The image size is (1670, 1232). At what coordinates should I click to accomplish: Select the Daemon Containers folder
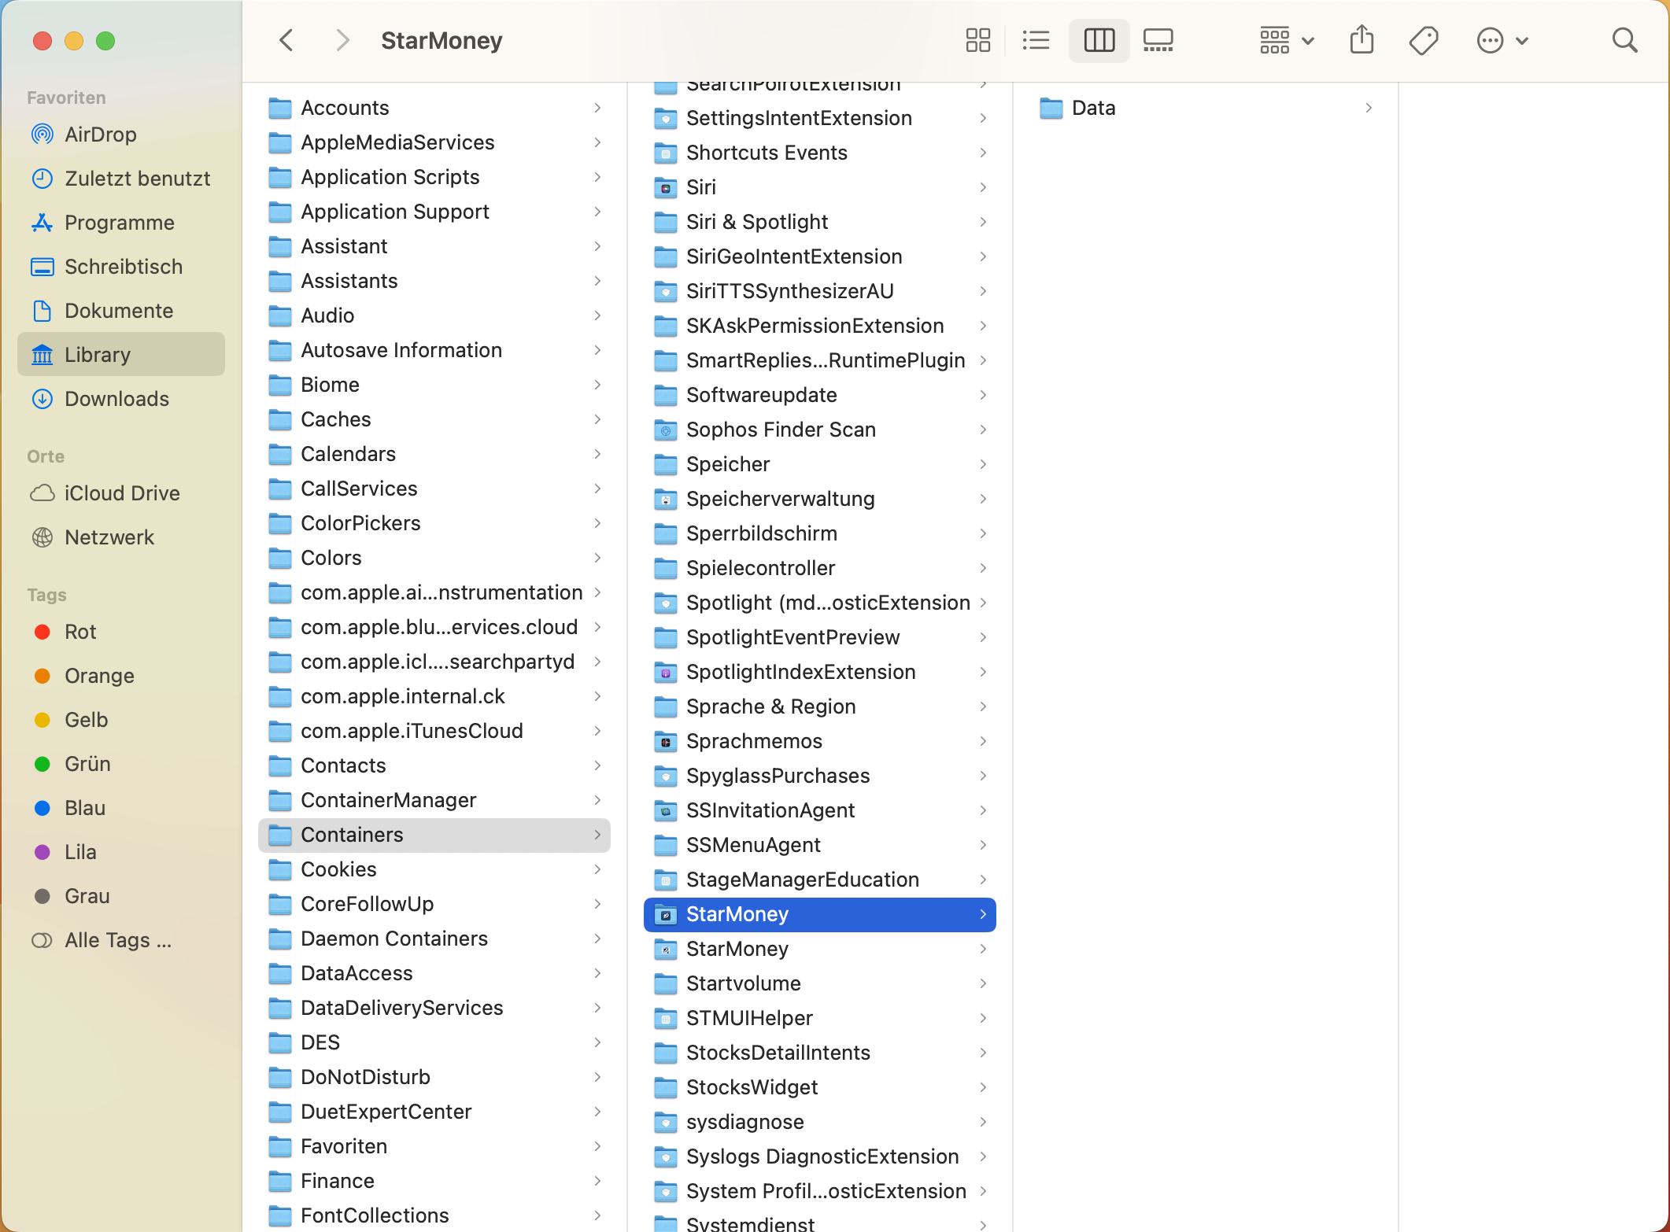(434, 939)
